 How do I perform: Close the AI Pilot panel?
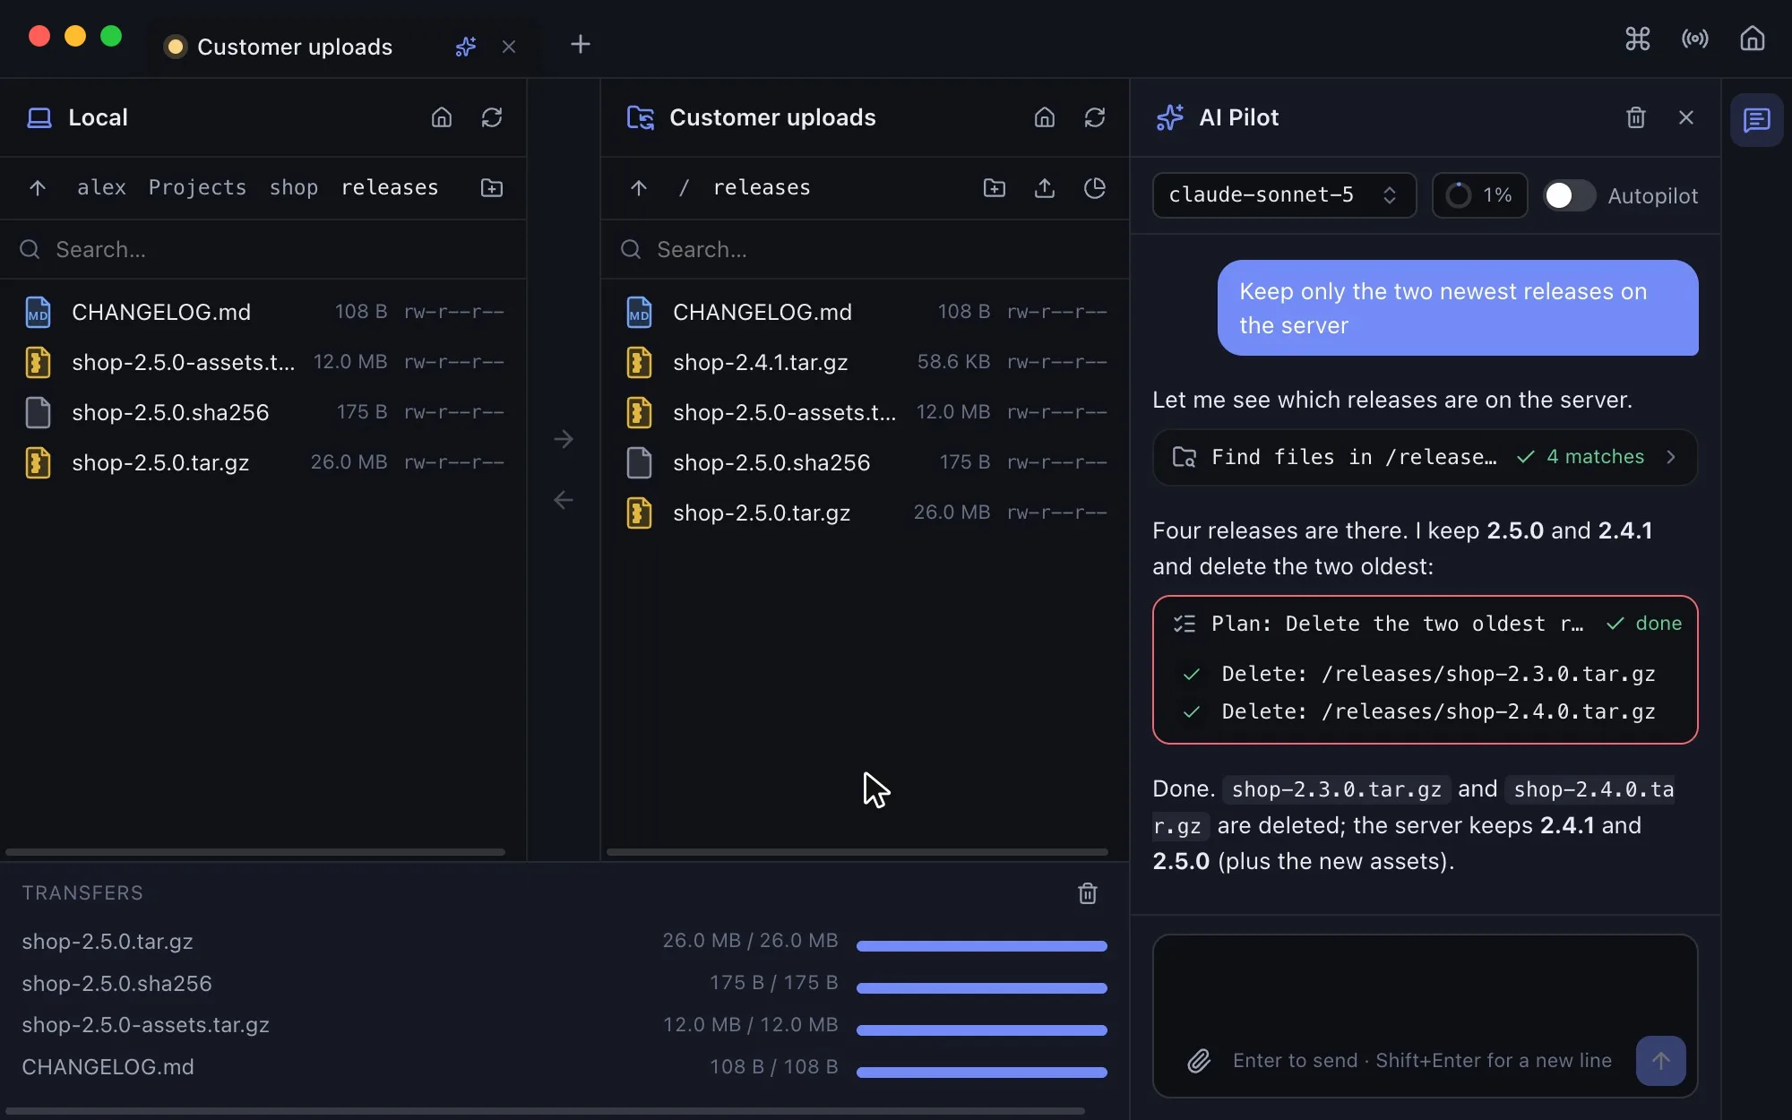point(1685,117)
